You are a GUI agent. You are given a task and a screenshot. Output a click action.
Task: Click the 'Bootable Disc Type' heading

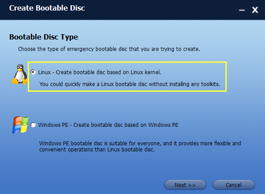pos(44,37)
